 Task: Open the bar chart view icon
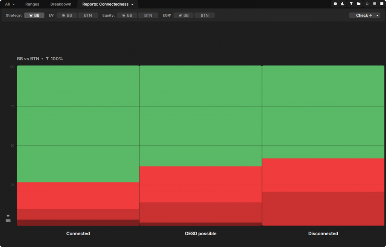pos(343,4)
